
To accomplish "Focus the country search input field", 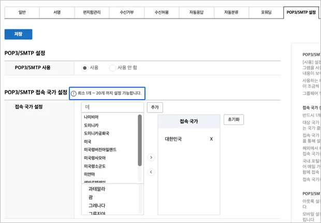I will point(112,107).
